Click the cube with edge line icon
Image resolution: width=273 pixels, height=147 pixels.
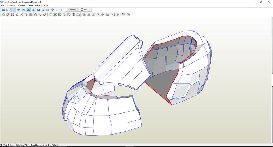pos(34,10)
